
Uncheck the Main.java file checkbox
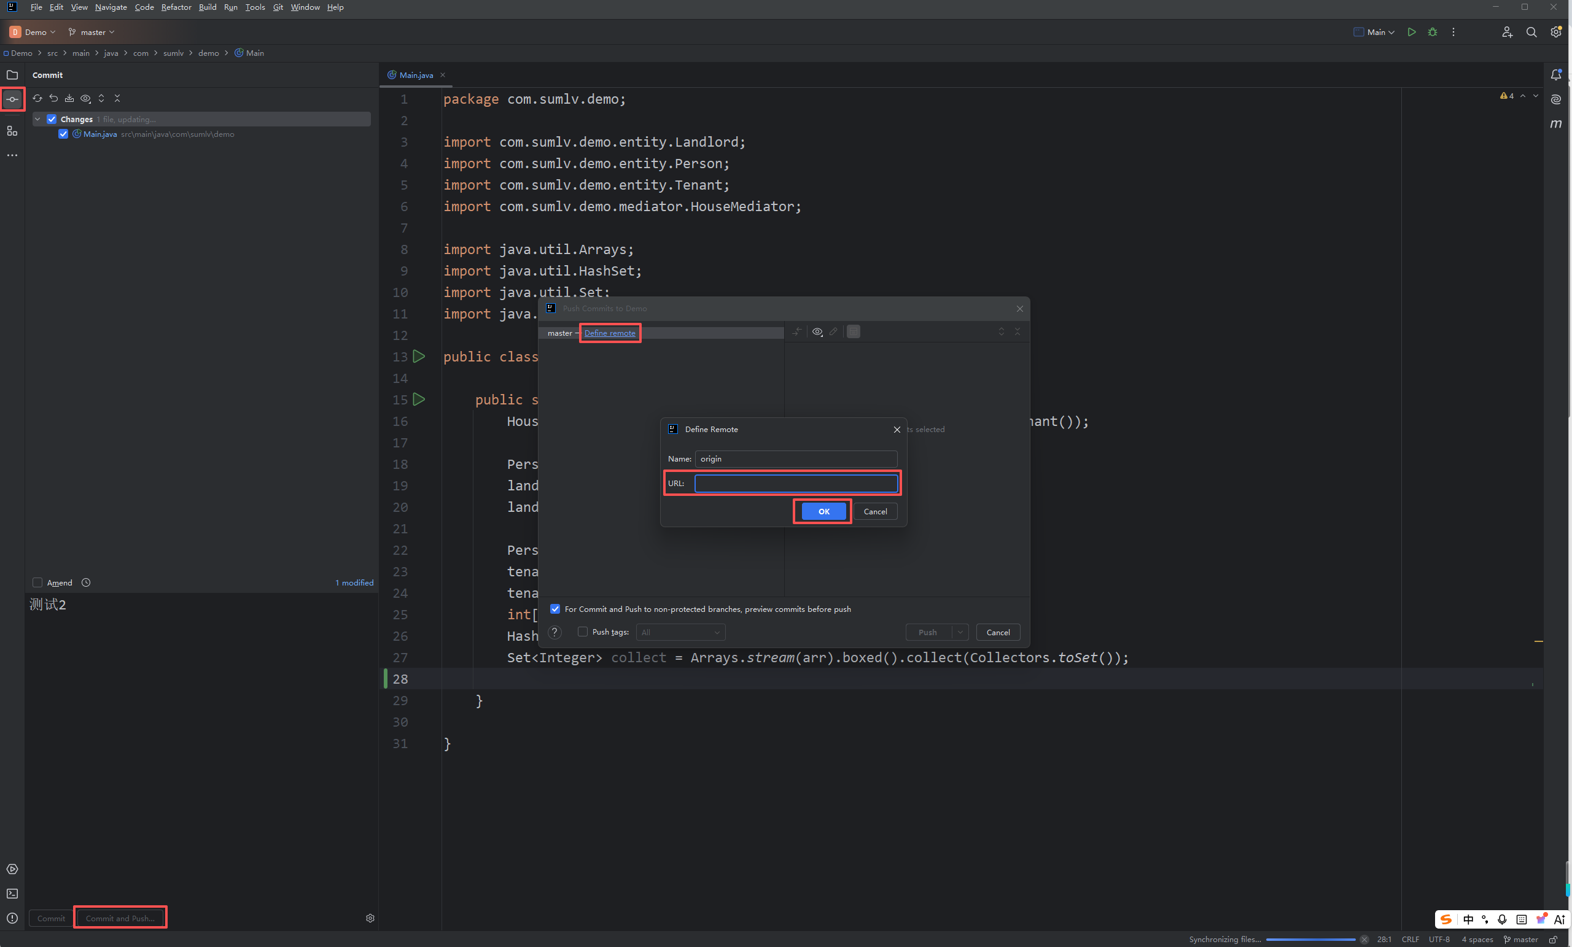[x=63, y=134]
